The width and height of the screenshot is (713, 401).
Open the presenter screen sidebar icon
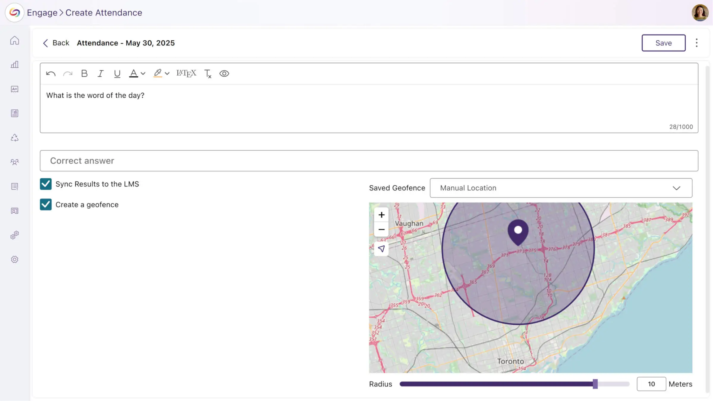pos(15,211)
